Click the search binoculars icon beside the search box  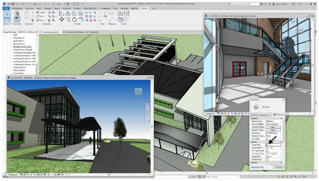(262, 4)
